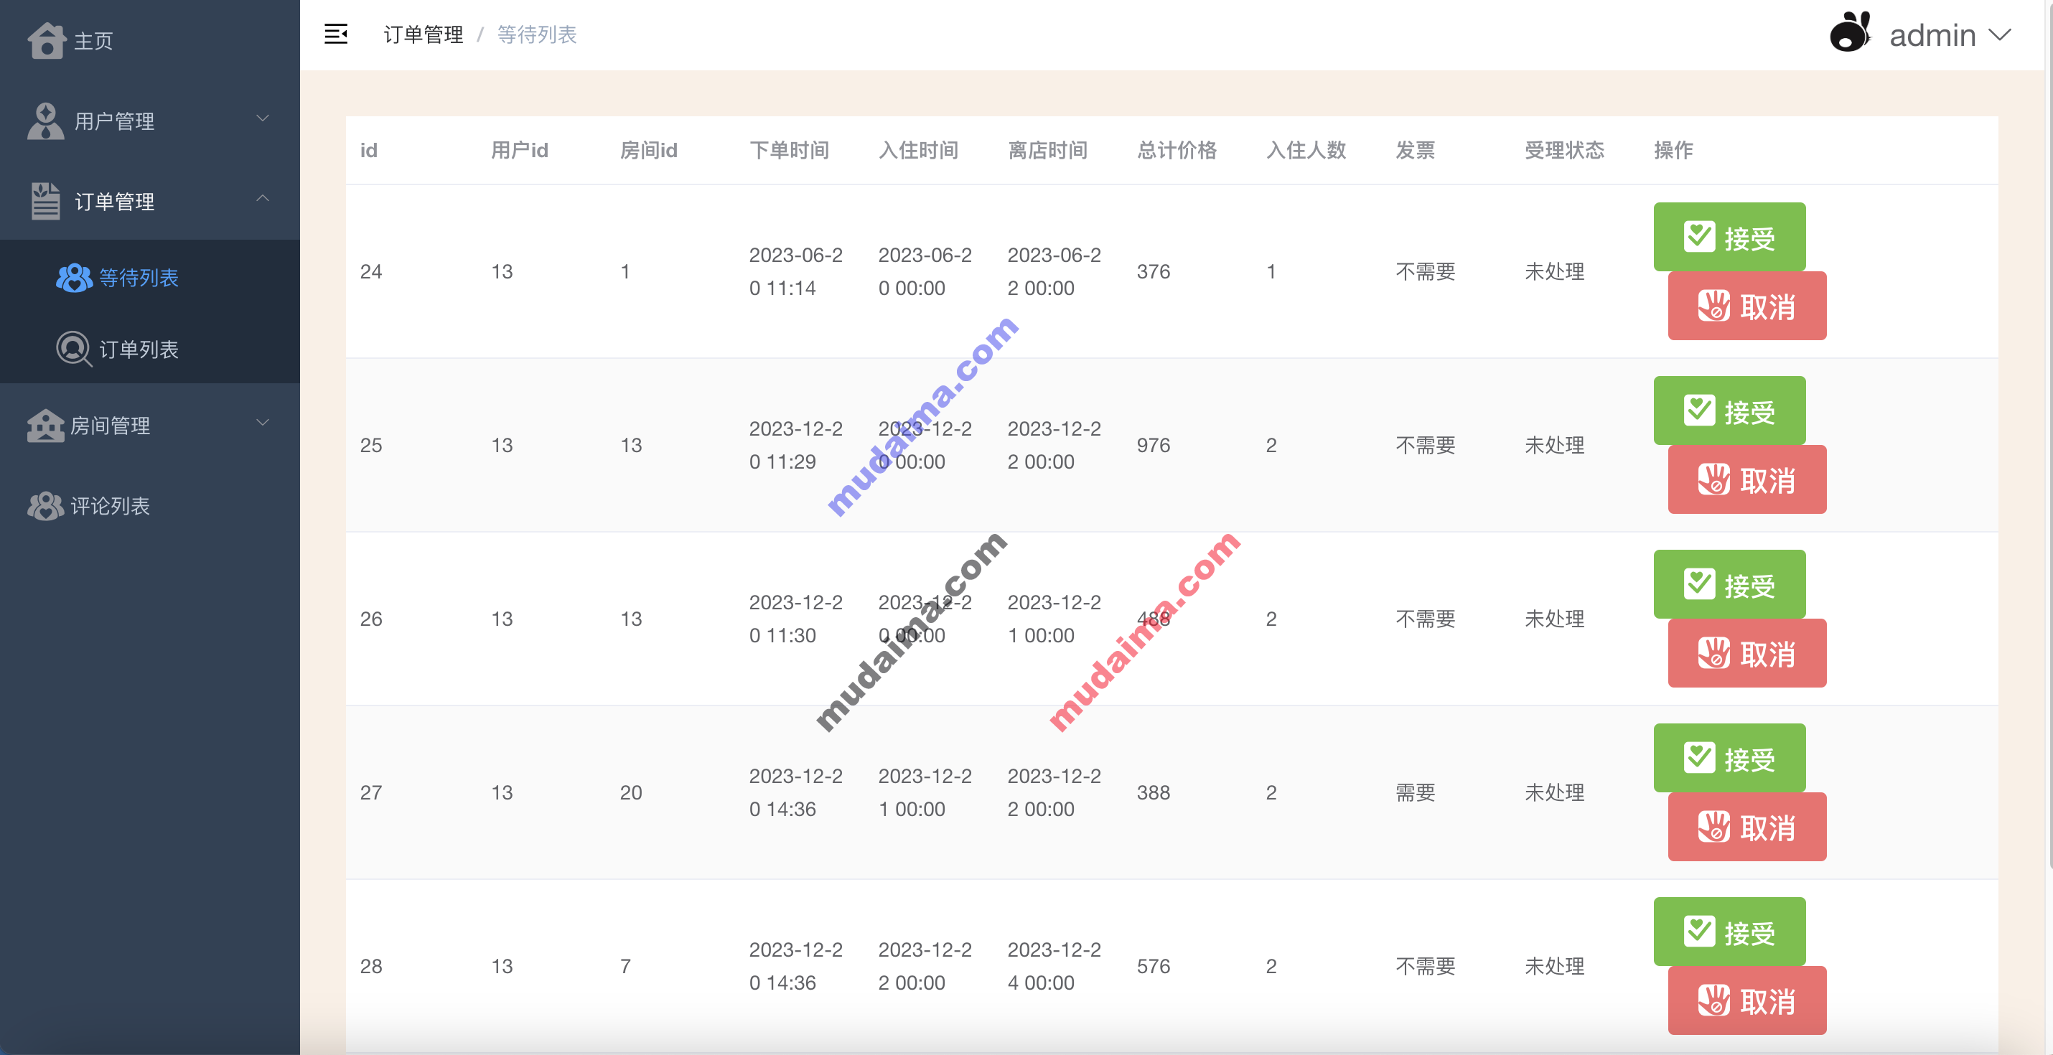2053x1055 pixels.
Task: Click the hand icon in order 27's 取消 button
Action: 1713,827
